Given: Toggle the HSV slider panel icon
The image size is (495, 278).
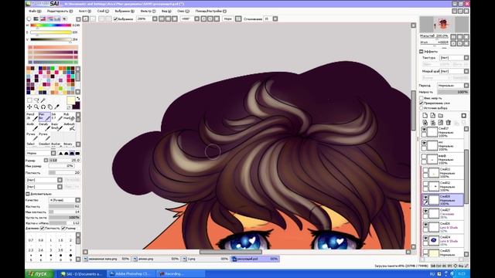Looking at the screenshot, I should (43, 19).
